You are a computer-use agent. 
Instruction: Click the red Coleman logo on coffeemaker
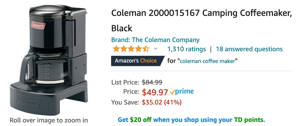pyautogui.click(x=38, y=25)
